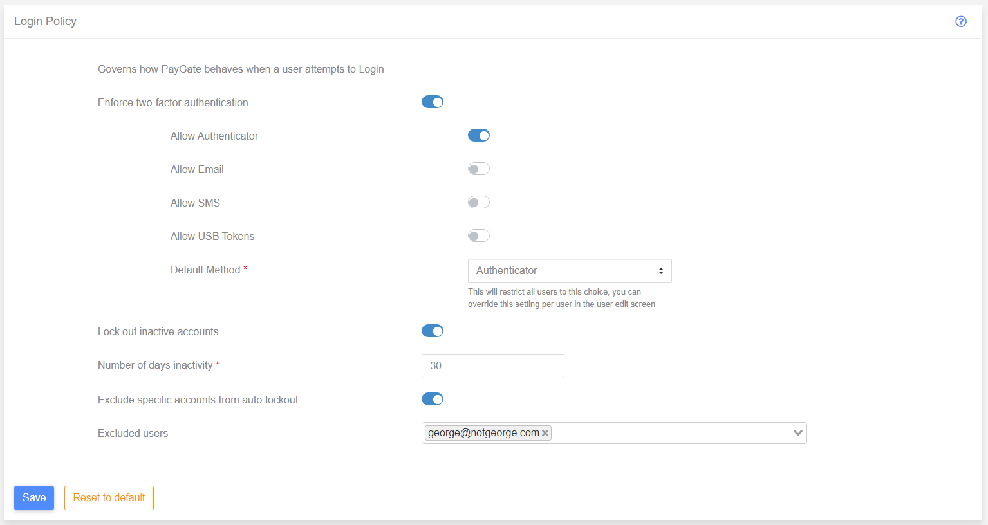Click the empty area of Excluded users box
The image size is (988, 525).
(669, 433)
